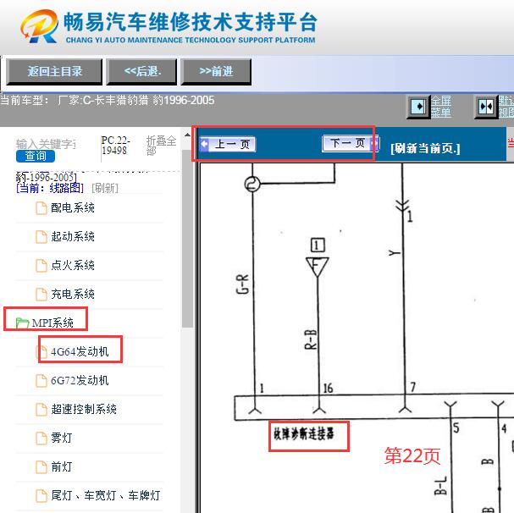Click the document icon beside 配电系统
The image size is (514, 513).
[x=41, y=208]
